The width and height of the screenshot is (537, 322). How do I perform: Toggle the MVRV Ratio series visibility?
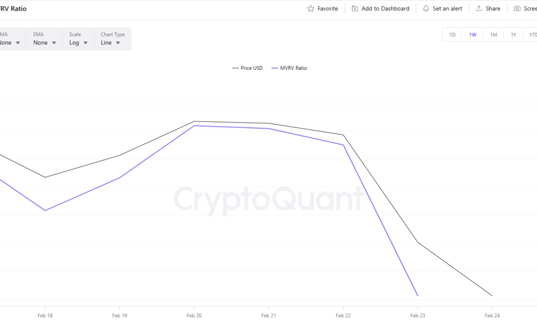[x=293, y=68]
